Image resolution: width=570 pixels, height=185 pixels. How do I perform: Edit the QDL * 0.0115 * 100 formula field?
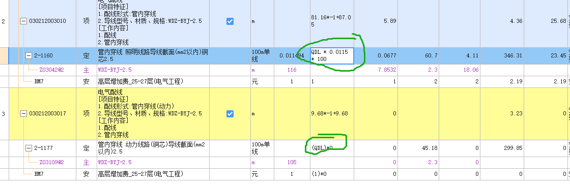point(332,55)
